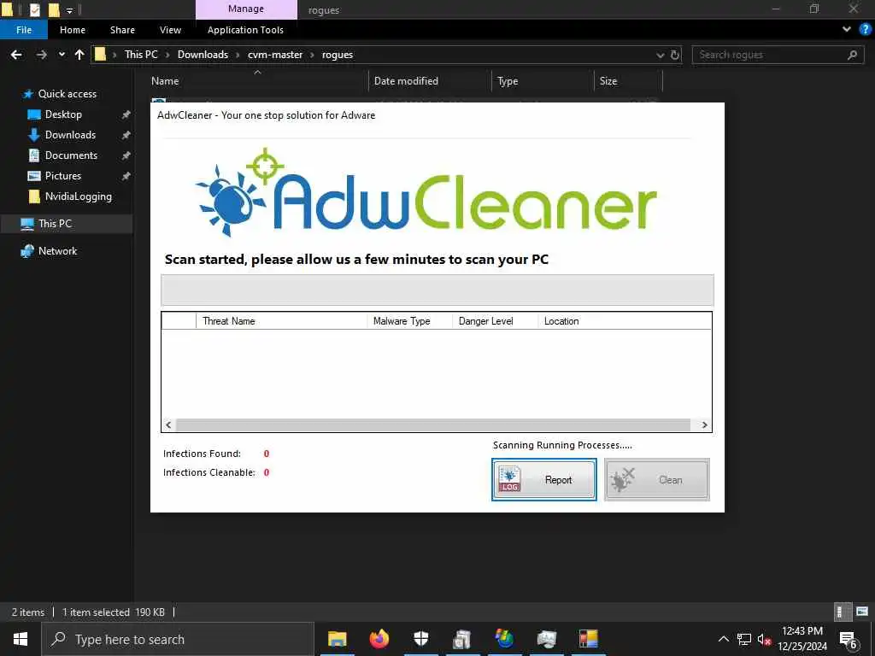Select Network in the navigation pane

click(x=57, y=251)
